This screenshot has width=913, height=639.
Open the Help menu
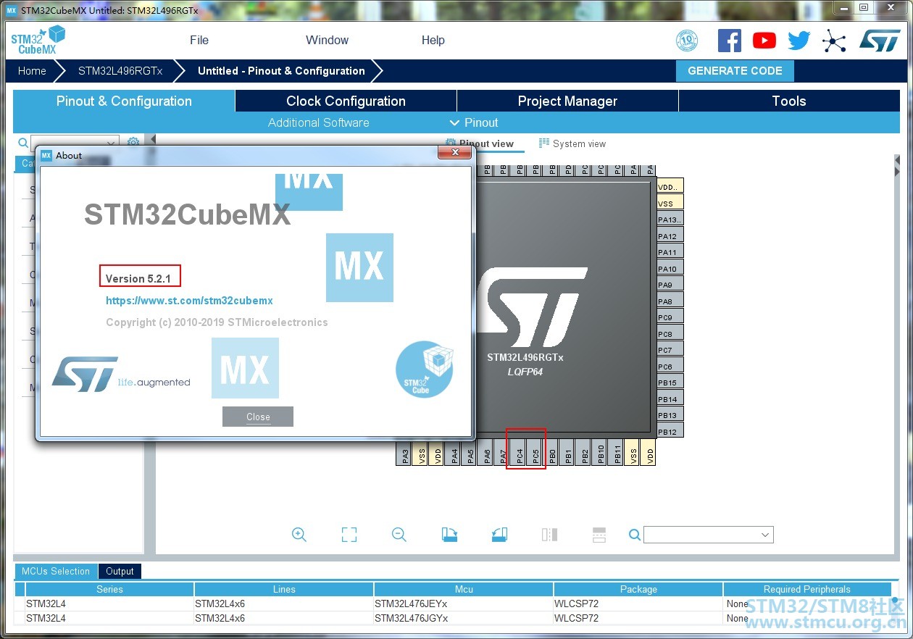coord(433,41)
